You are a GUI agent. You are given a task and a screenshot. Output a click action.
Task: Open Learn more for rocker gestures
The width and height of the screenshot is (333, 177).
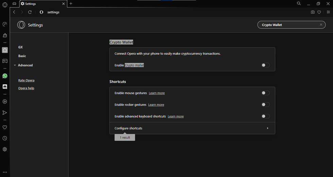tap(156, 105)
